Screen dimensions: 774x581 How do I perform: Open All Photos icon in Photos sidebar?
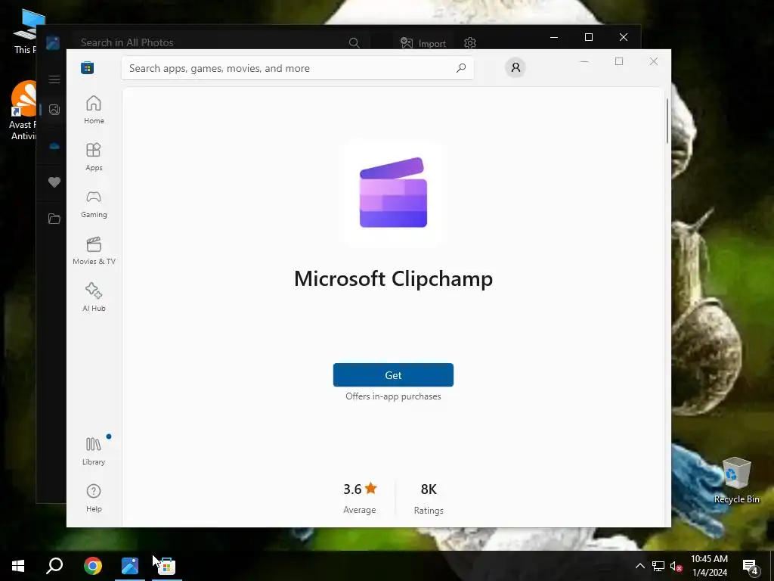[x=54, y=110]
